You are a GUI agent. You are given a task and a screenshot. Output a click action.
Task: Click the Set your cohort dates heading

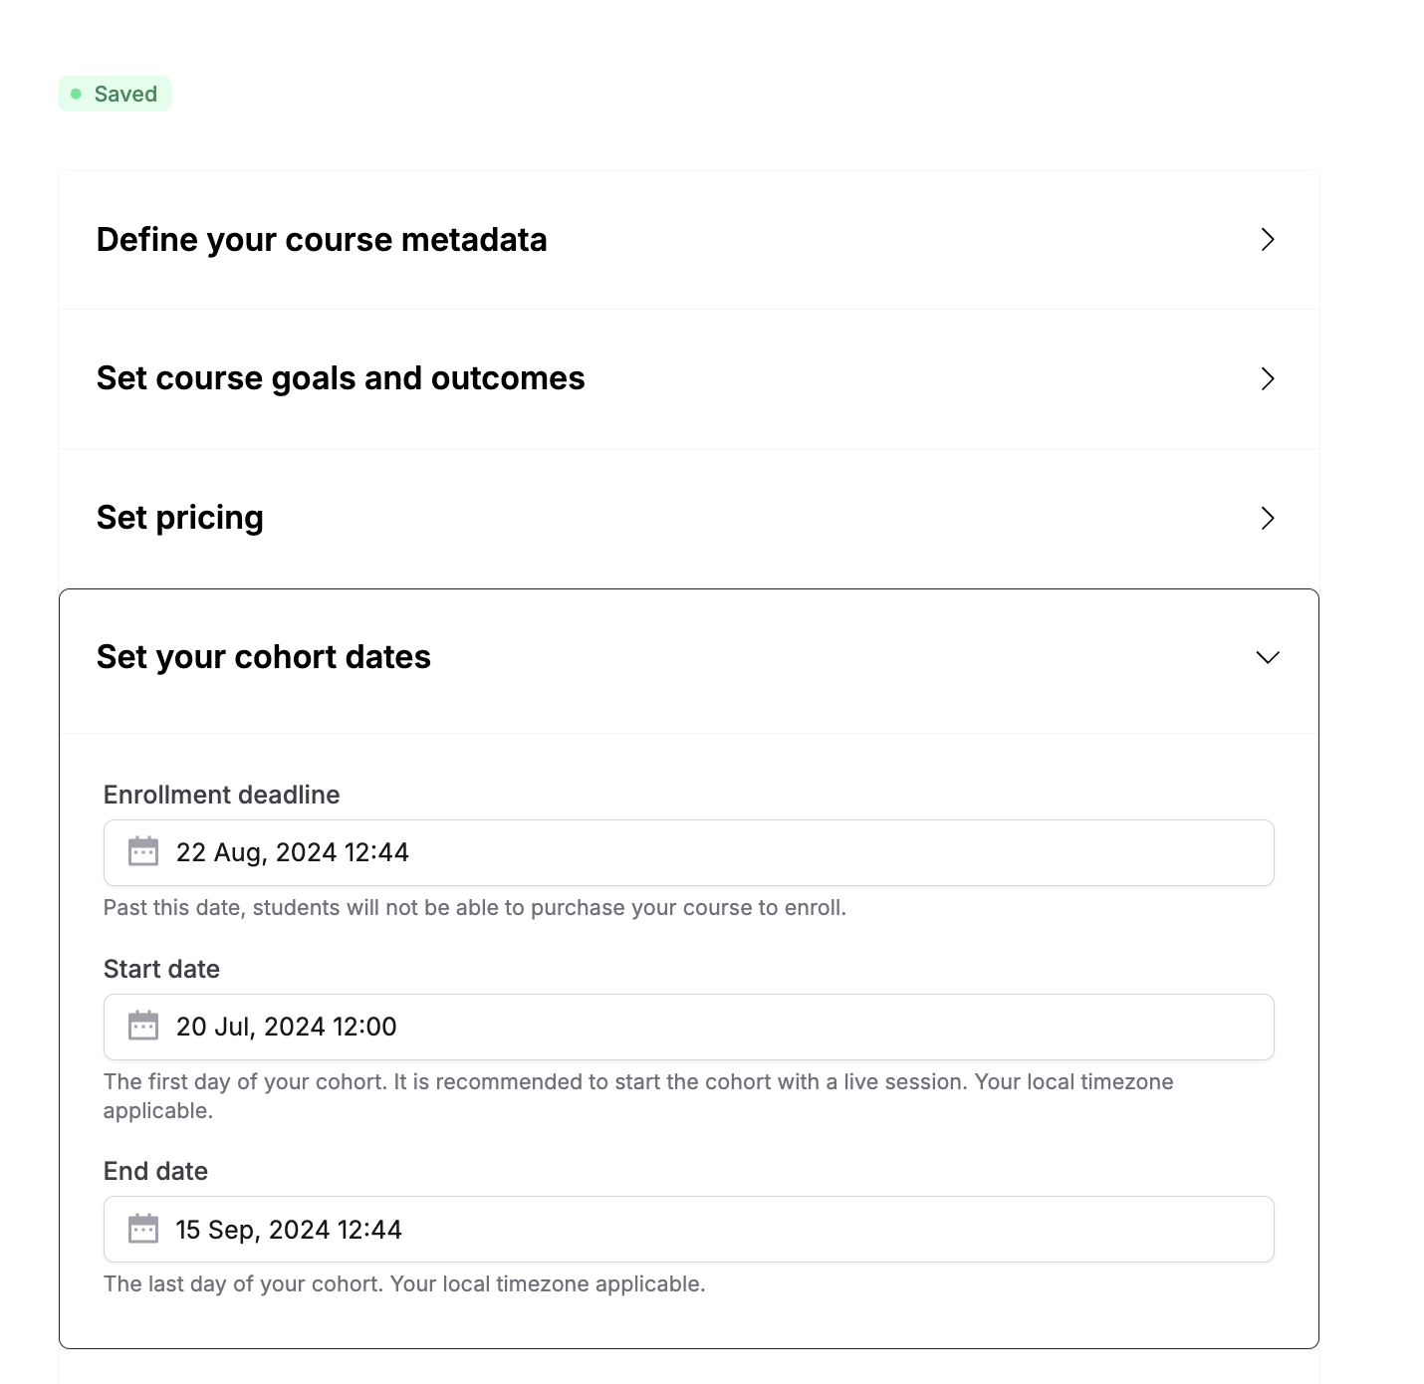tap(264, 657)
